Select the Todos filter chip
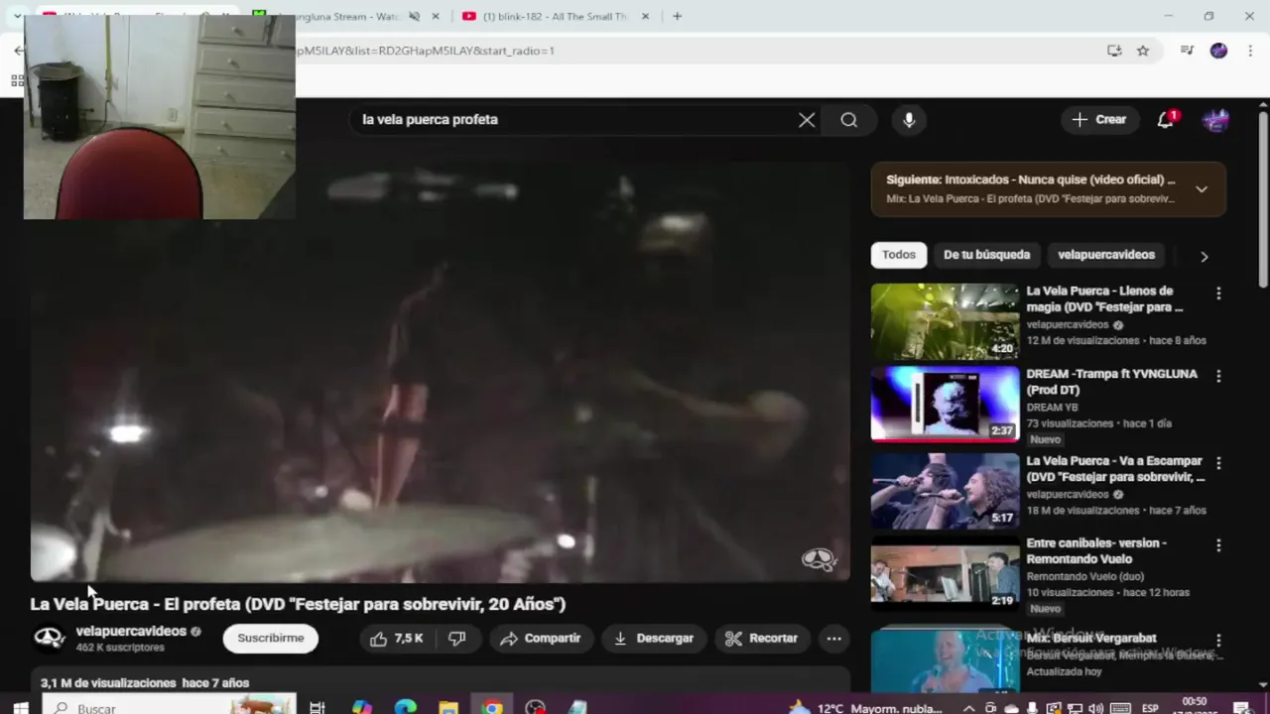The width and height of the screenshot is (1270, 714). [x=899, y=255]
